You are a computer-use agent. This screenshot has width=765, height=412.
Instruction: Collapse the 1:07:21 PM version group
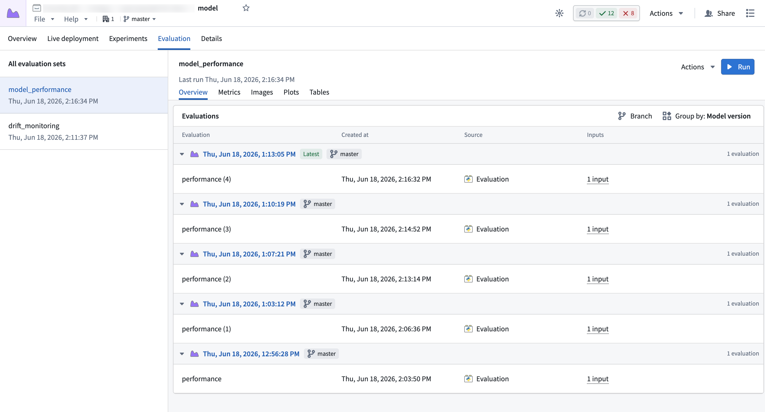point(182,254)
